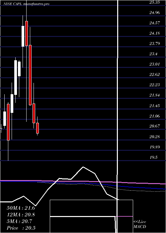Click the 25.35 price axis label
The height and width of the screenshot is (233, 166).
pyautogui.click(x=155, y=2)
